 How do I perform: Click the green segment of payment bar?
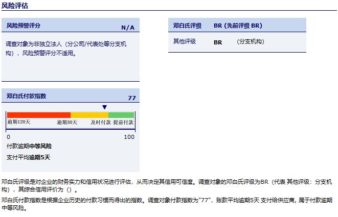[x=121, y=115]
